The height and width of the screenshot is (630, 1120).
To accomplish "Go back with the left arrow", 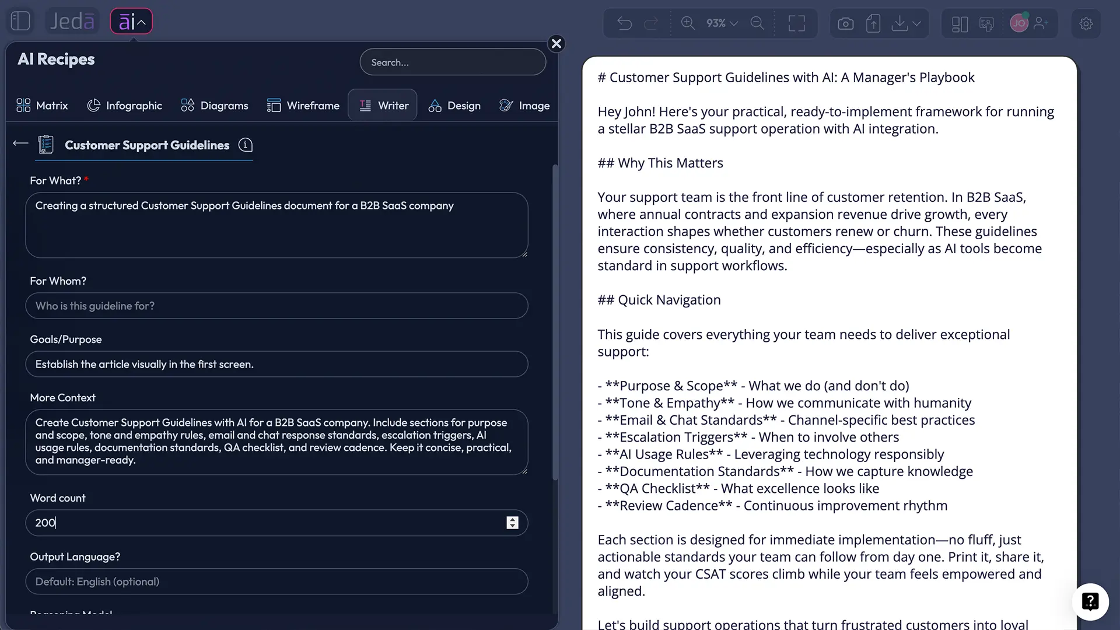I will 20,143.
